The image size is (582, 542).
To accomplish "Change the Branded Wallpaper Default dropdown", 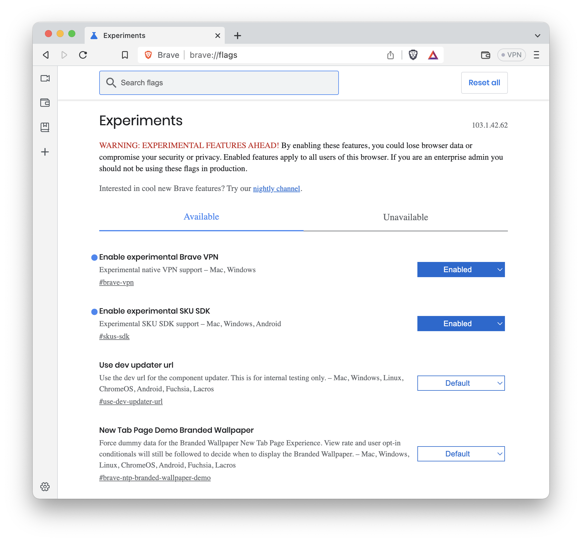I will coord(461,454).
